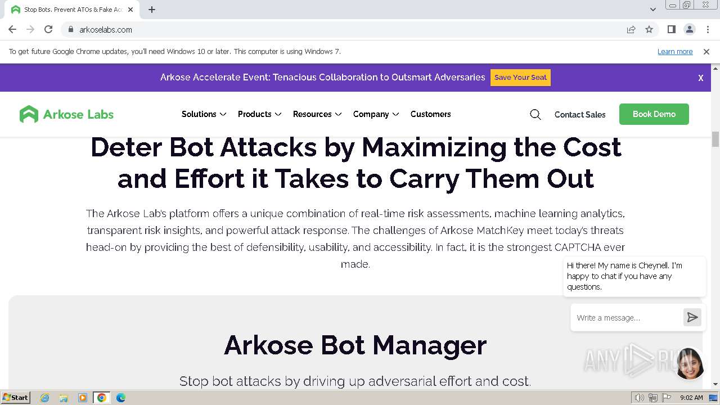Open File Explorer from taskbar
This screenshot has height=405, width=720.
click(64, 398)
